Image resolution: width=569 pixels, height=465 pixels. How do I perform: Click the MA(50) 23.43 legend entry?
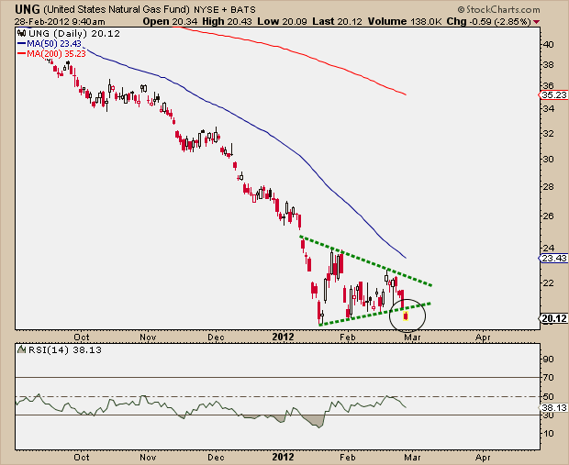click(54, 43)
